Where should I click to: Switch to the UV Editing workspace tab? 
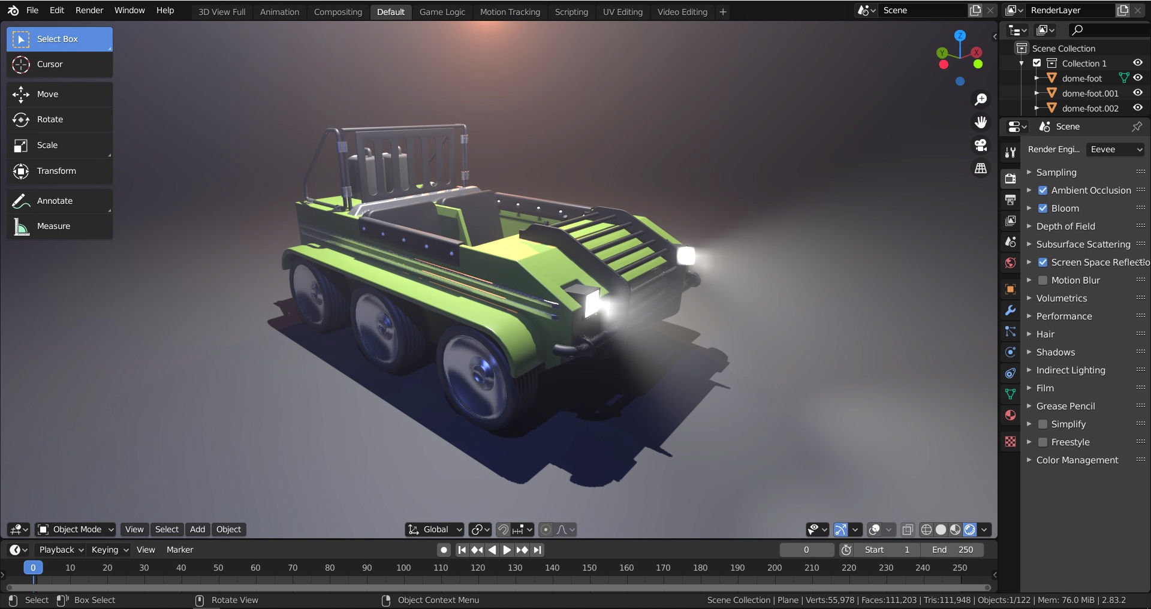[x=622, y=11]
